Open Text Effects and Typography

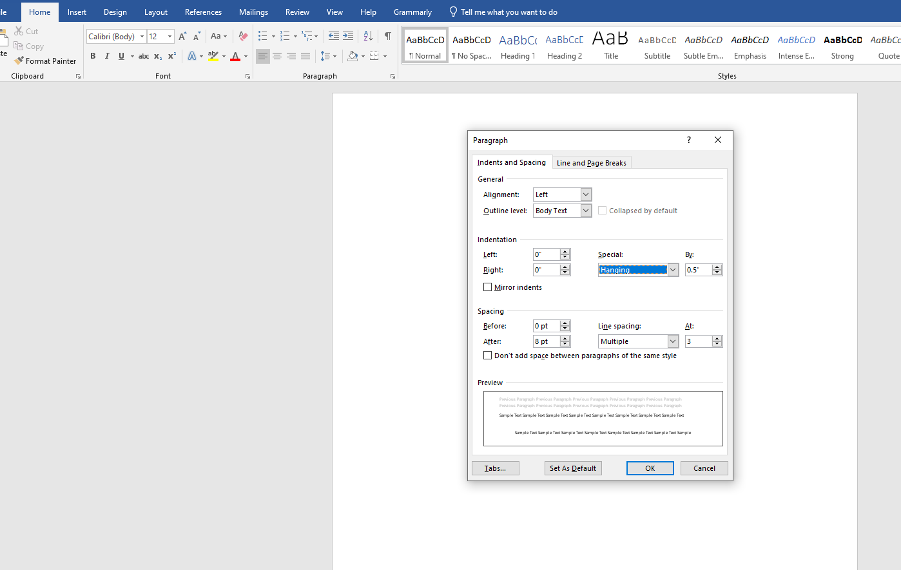click(x=192, y=56)
